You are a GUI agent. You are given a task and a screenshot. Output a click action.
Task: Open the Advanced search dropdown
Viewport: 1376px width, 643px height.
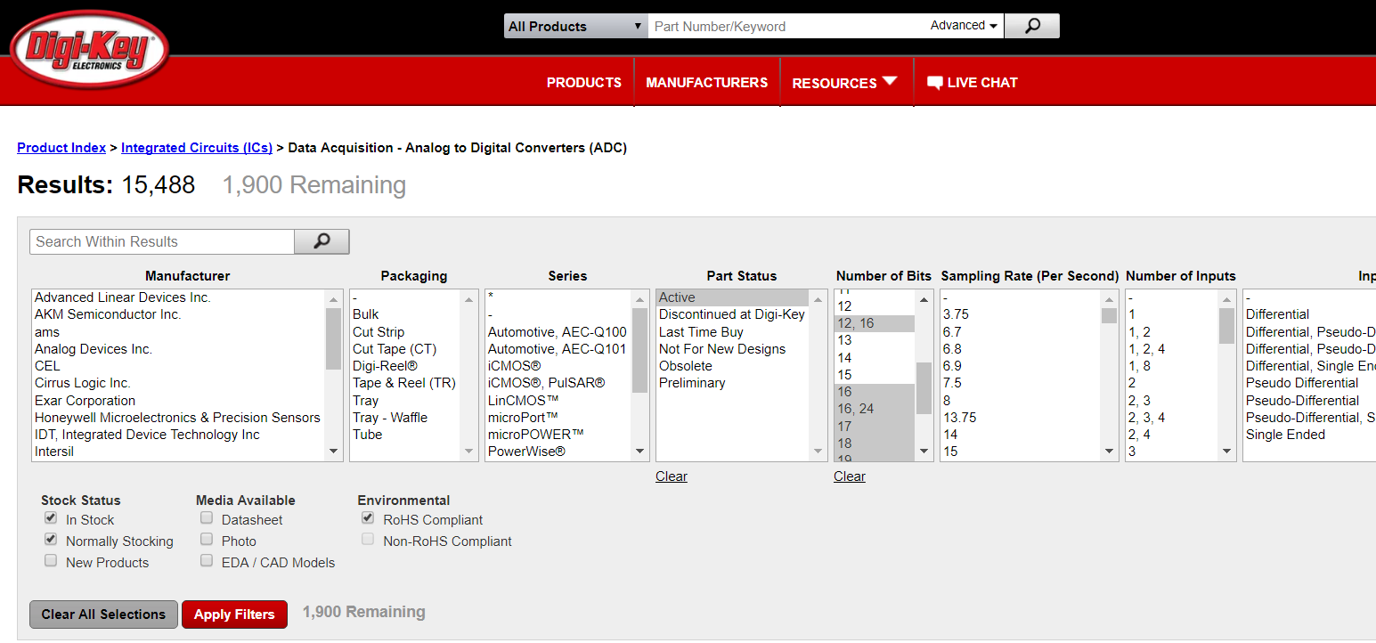tap(965, 26)
